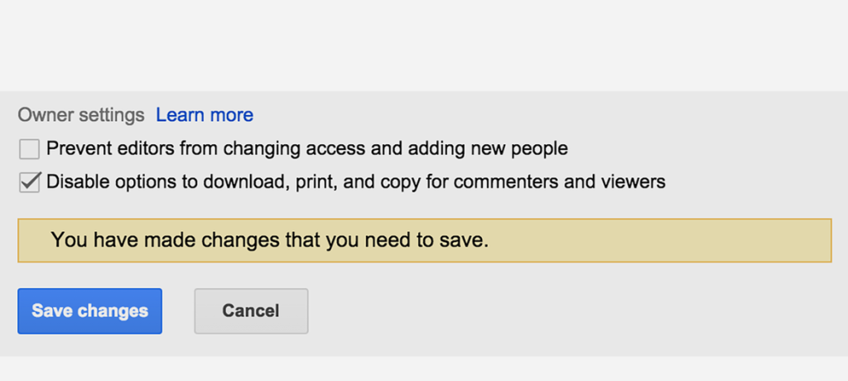
Task: Open the Learn more link
Action: coord(205,115)
